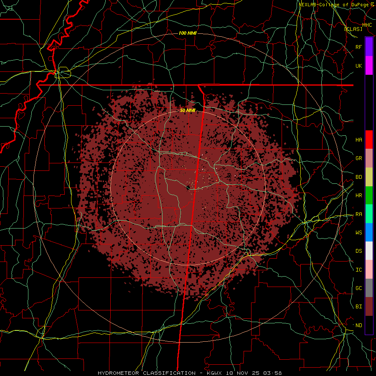Click the HA red legend swatch
This screenshot has width=376, height=376.
tap(369, 140)
